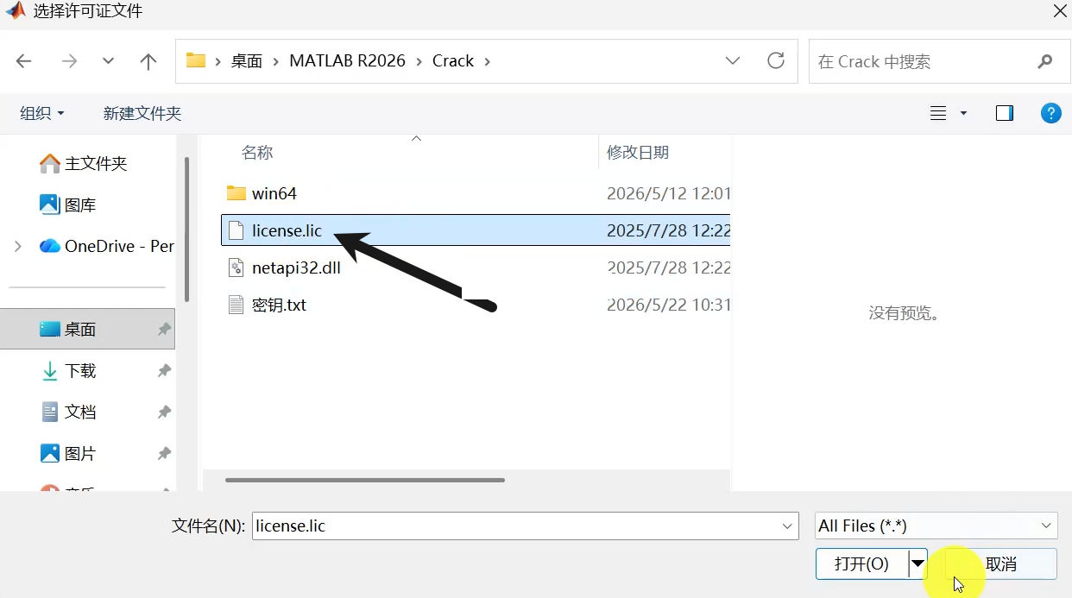Click the pin icon beside 文档

(x=164, y=412)
